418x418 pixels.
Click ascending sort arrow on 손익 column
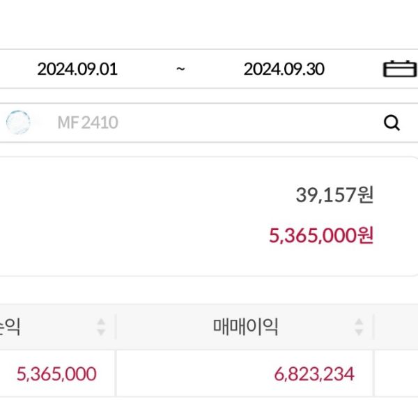[101, 322]
